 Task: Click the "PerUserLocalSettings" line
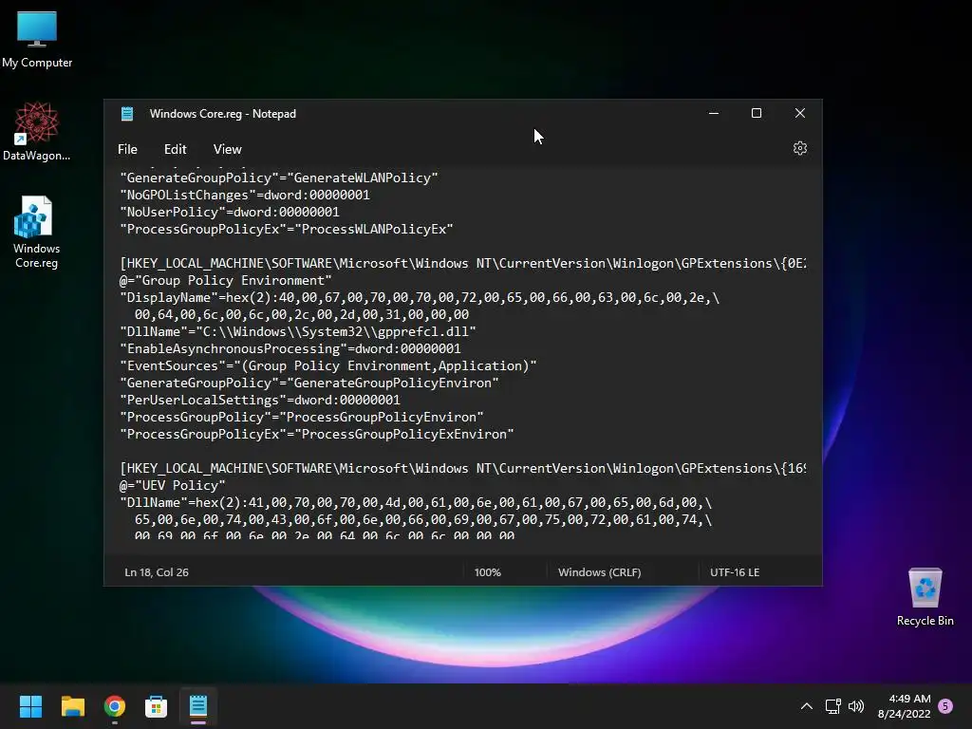click(x=260, y=400)
